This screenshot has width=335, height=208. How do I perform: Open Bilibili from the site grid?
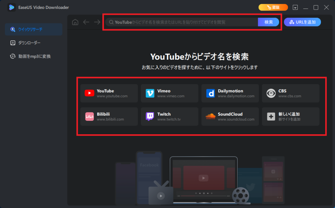pyautogui.click(x=109, y=116)
